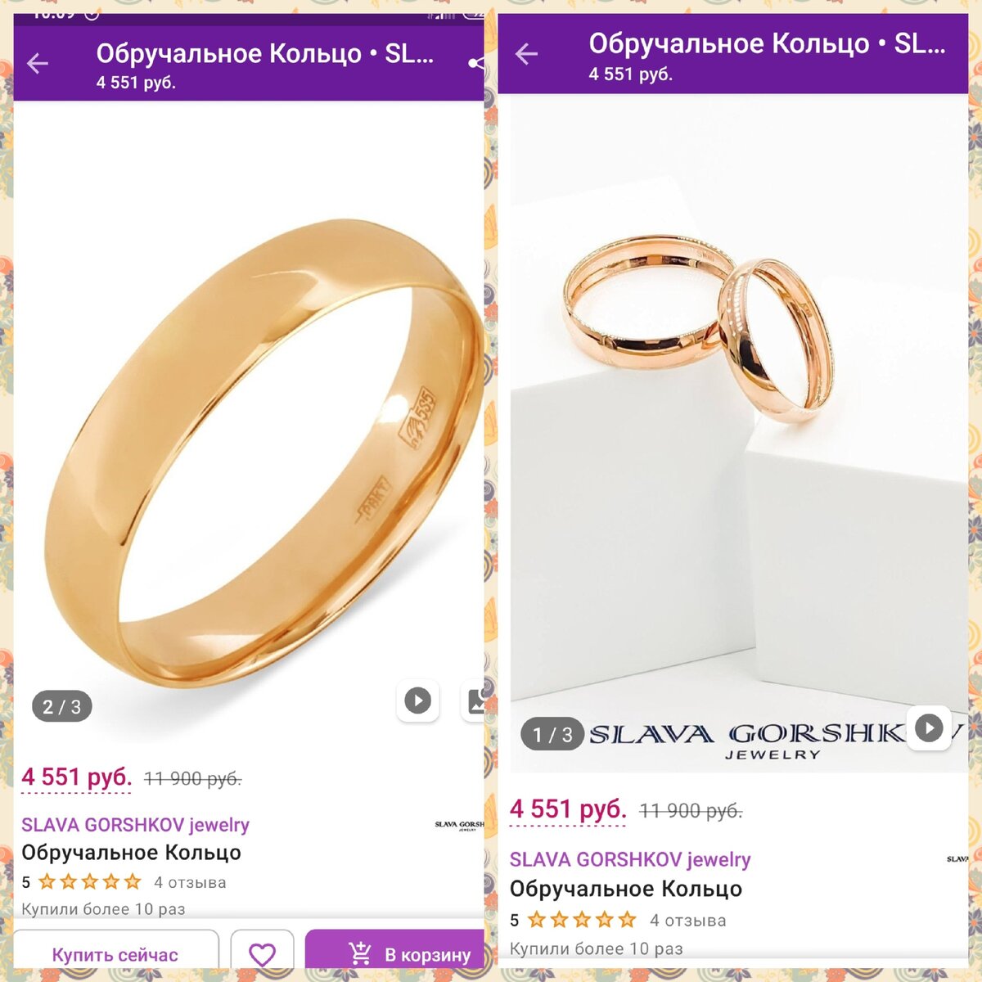Open SLAVA GORSHKOV jewelry brand link on right
The width and height of the screenshot is (982, 982).
pos(630,859)
